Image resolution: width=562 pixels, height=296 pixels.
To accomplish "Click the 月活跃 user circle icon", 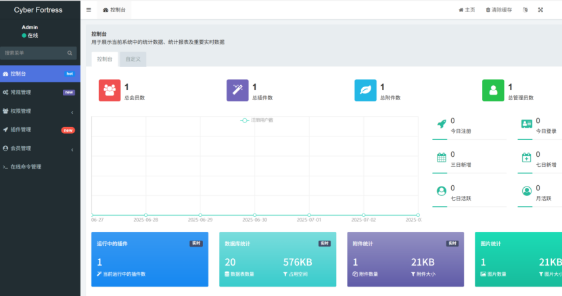I will pos(527,191).
